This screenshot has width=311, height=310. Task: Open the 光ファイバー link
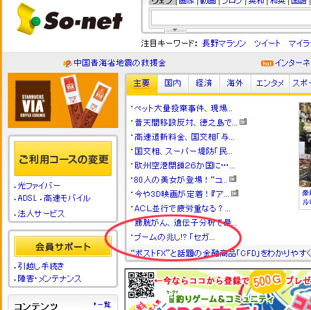(39, 186)
